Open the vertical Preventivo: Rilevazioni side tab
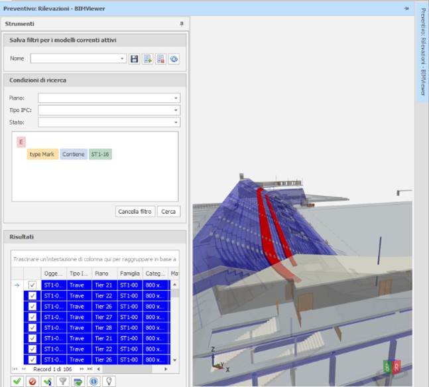Image resolution: width=429 pixels, height=387 pixels. 422,54
